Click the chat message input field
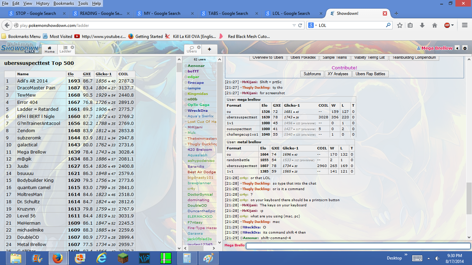The height and width of the screenshot is (265, 472). pos(358,246)
